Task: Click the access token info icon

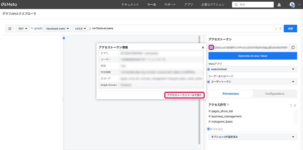Action: coord(211,48)
